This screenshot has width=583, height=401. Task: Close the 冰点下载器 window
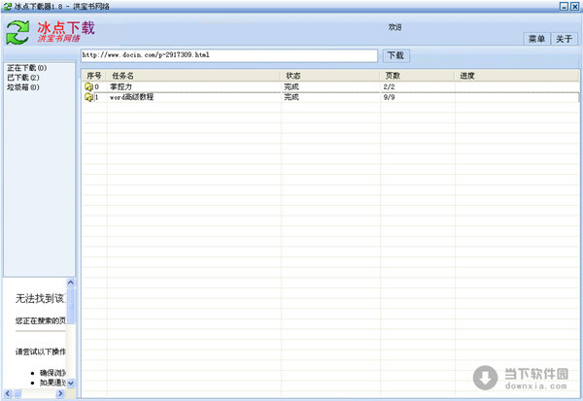click(x=574, y=6)
